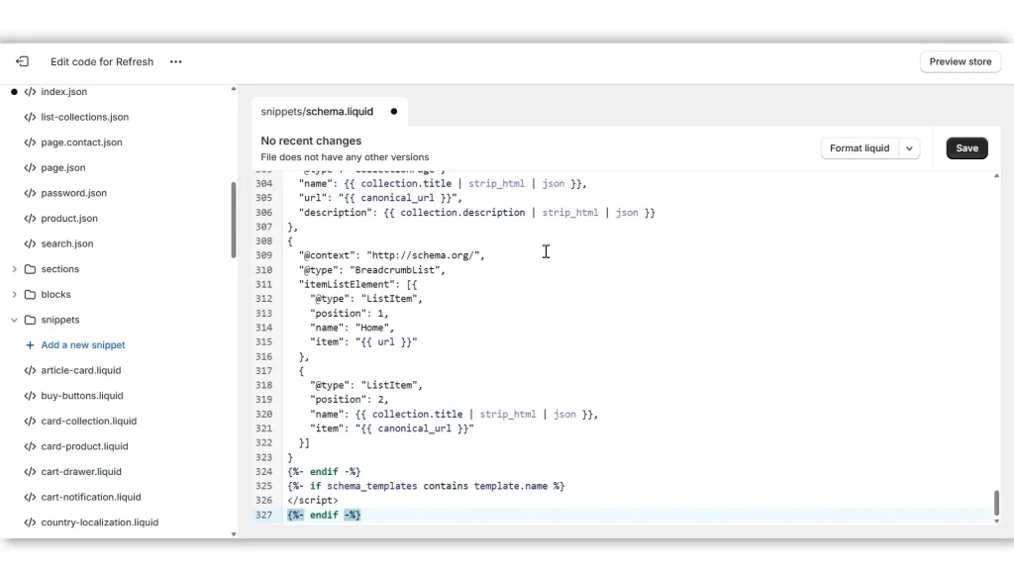Screen dimensions: 1014x570
Task: Click "itemListElement" key on line 311
Action: coord(347,284)
